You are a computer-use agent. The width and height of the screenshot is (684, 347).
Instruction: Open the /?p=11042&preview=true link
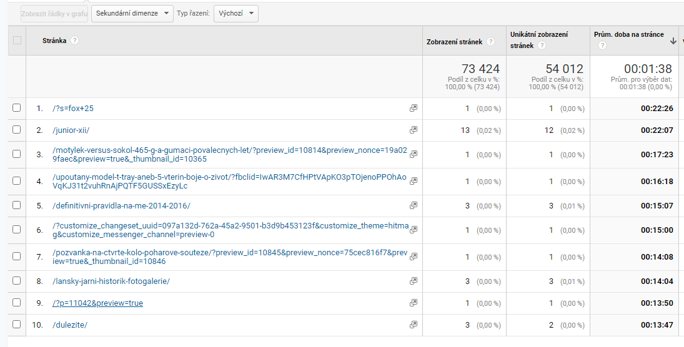(x=97, y=303)
